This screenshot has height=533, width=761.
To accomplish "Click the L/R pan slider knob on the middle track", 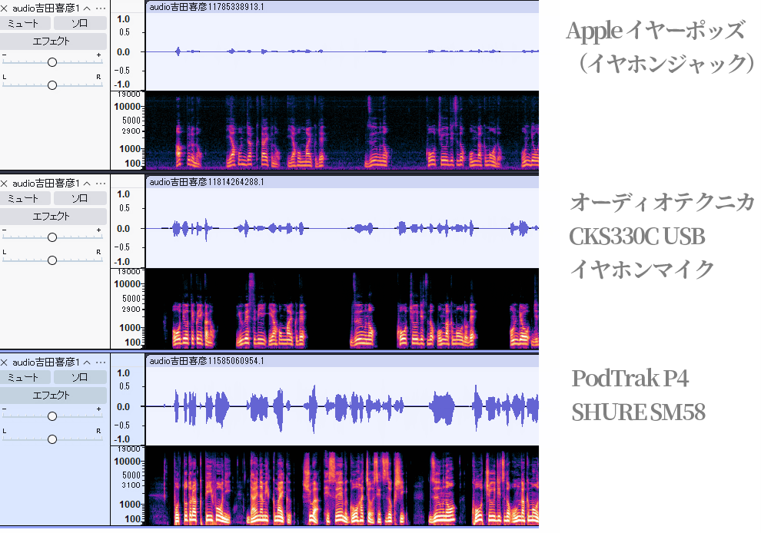I will [x=52, y=260].
